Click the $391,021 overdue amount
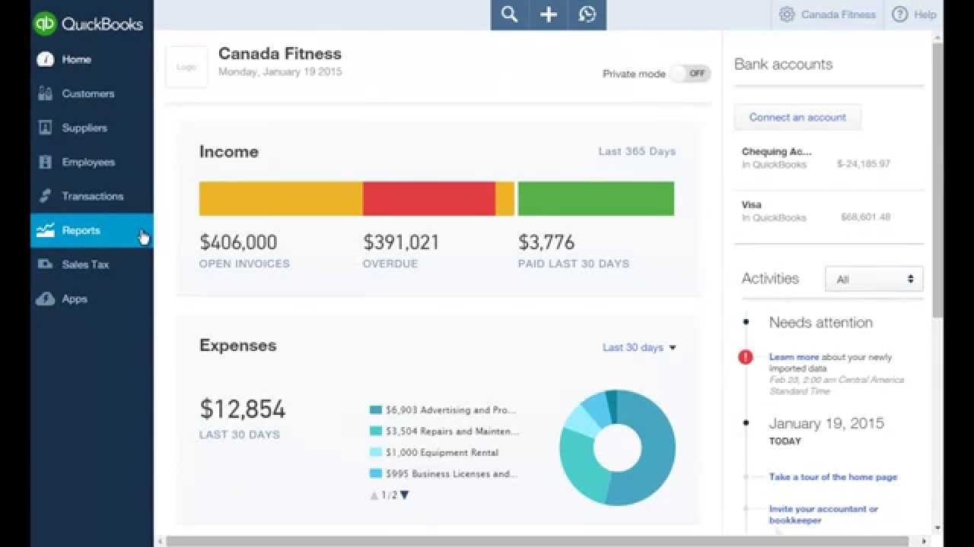This screenshot has width=974, height=547. [401, 242]
